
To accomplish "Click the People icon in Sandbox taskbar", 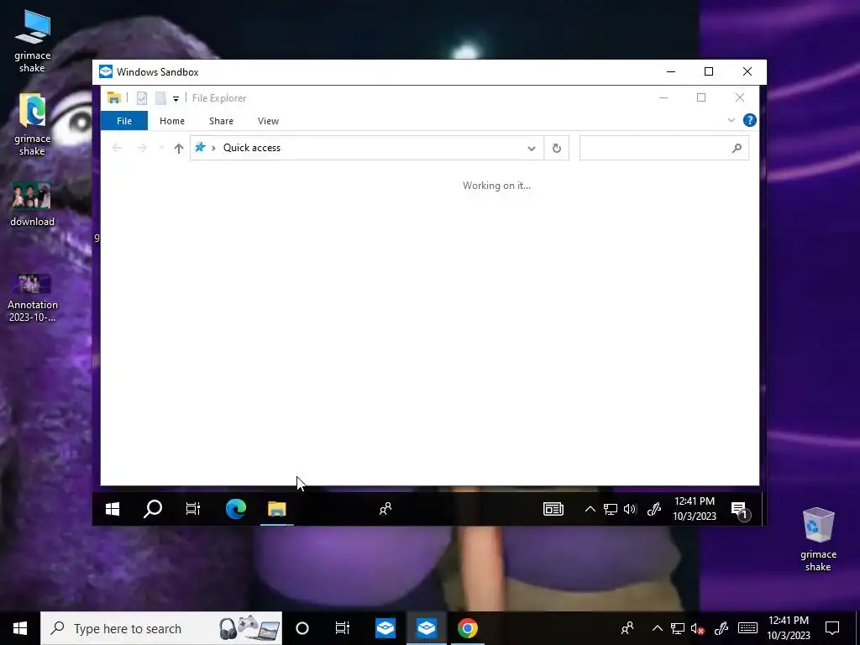I will (x=385, y=509).
